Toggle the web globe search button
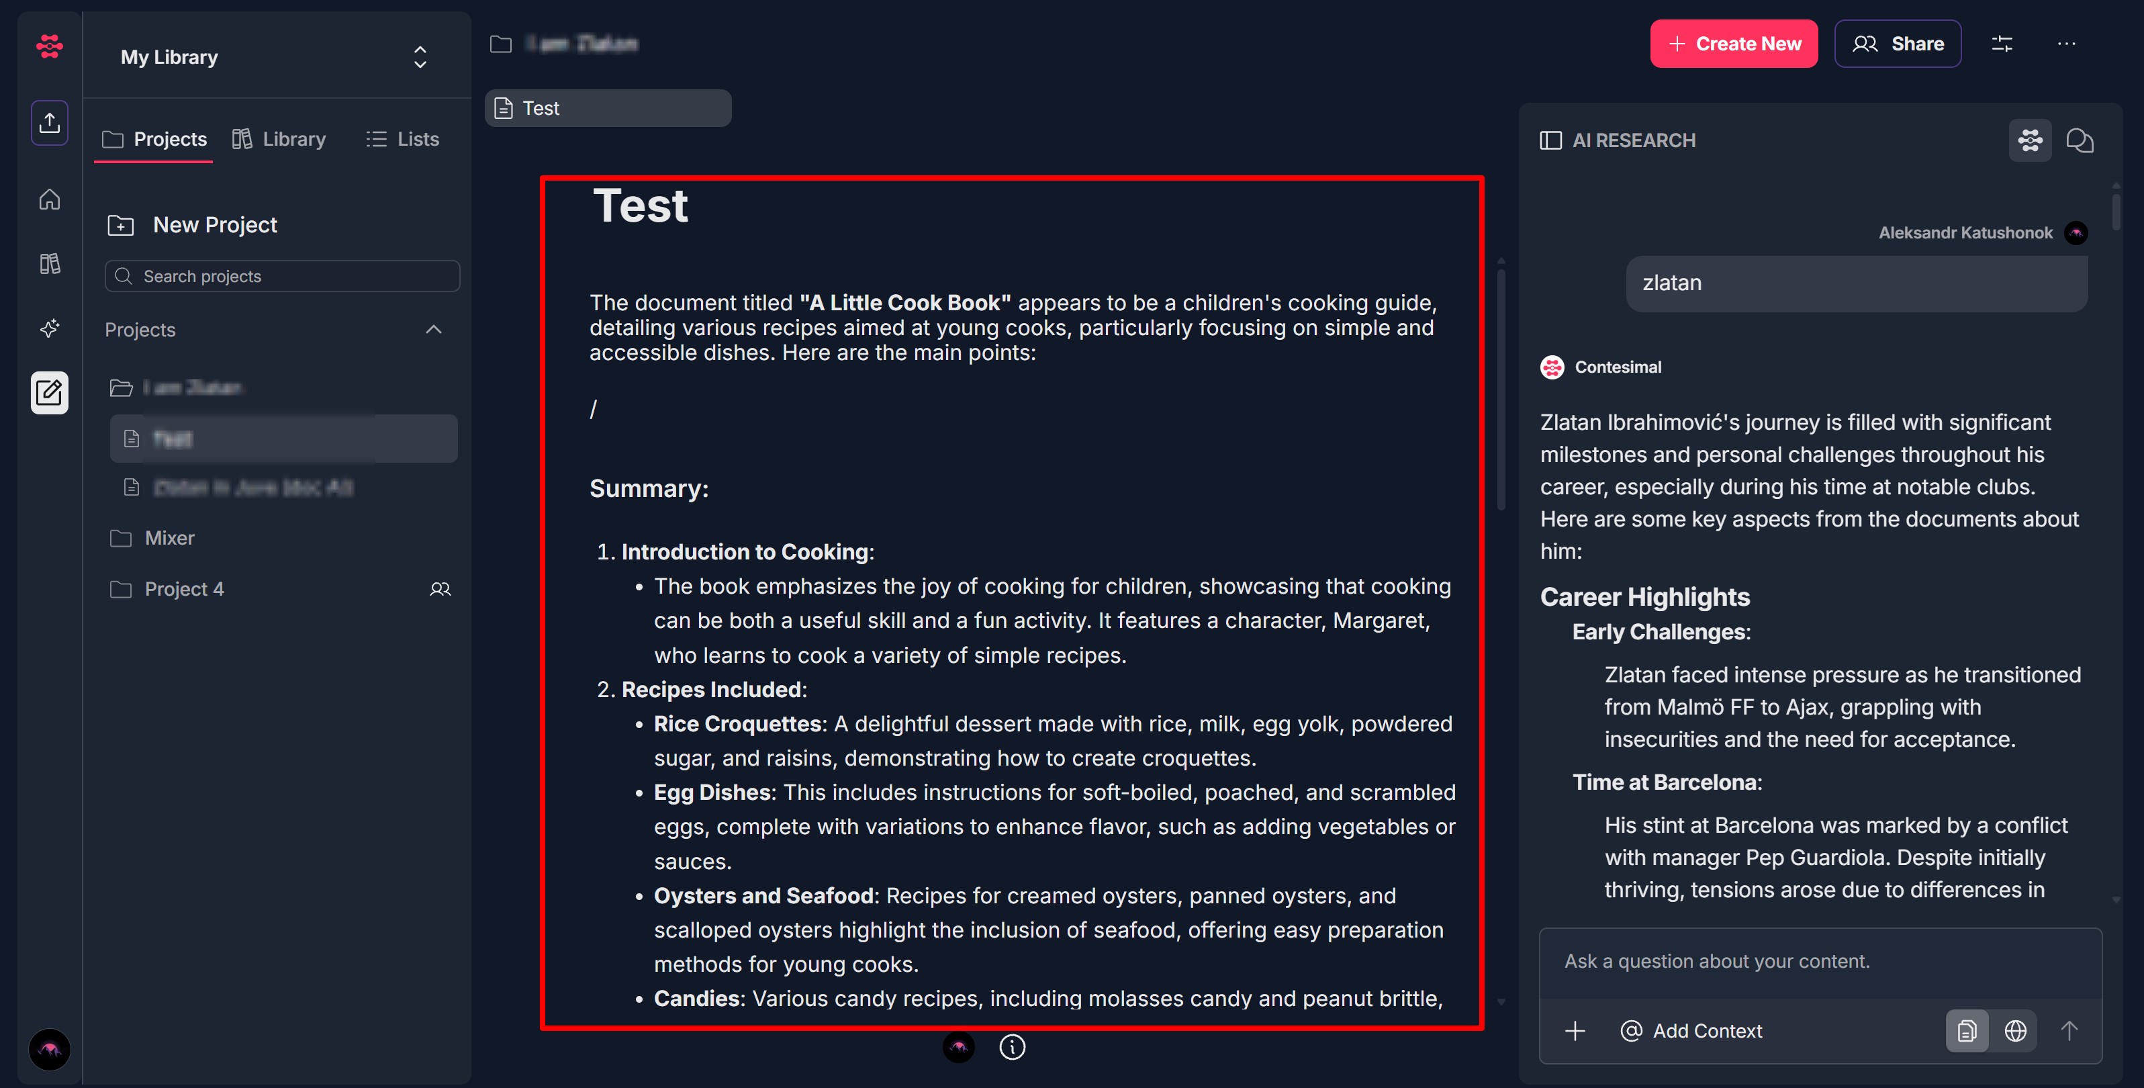Viewport: 2144px width, 1088px height. pos(2015,1030)
